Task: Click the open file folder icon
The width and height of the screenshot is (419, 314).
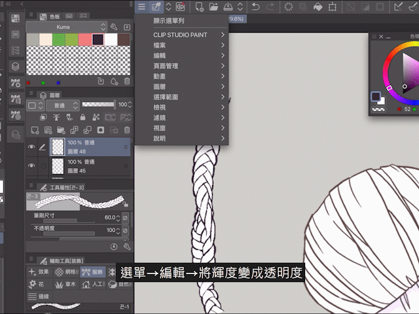Action: (x=213, y=7)
